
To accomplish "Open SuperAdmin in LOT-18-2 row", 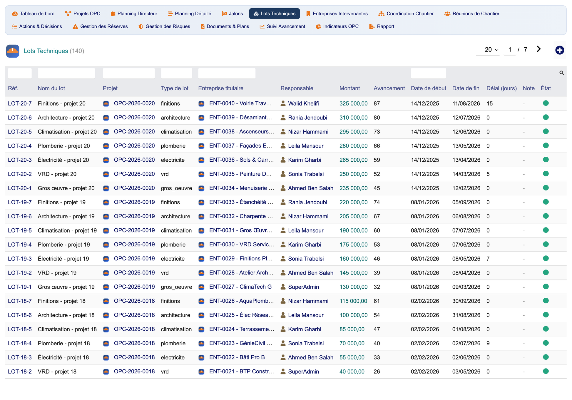I will coord(303,371).
